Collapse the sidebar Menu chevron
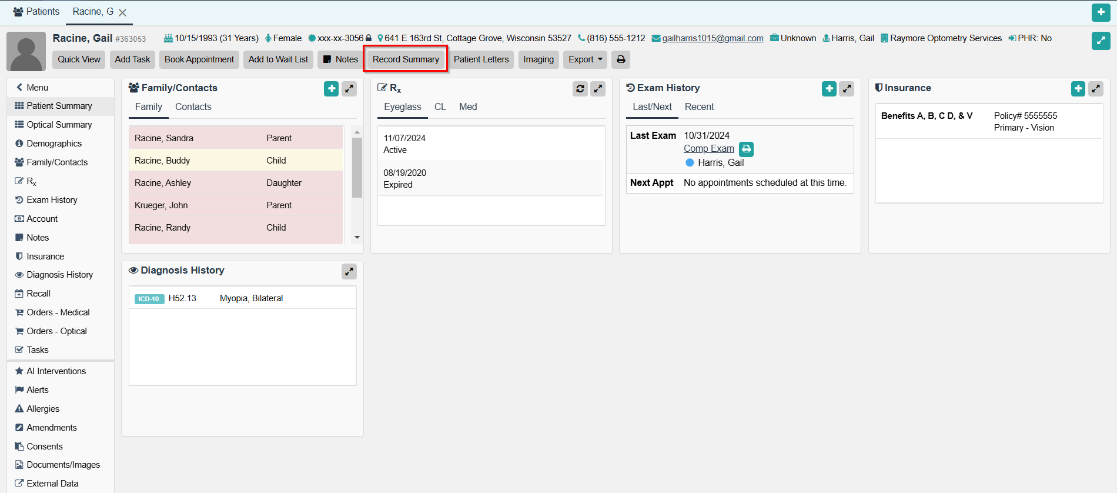The image size is (1117, 493). click(x=20, y=88)
